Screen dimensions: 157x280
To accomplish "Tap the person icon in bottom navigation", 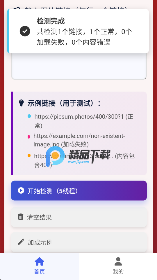I will (118, 261).
